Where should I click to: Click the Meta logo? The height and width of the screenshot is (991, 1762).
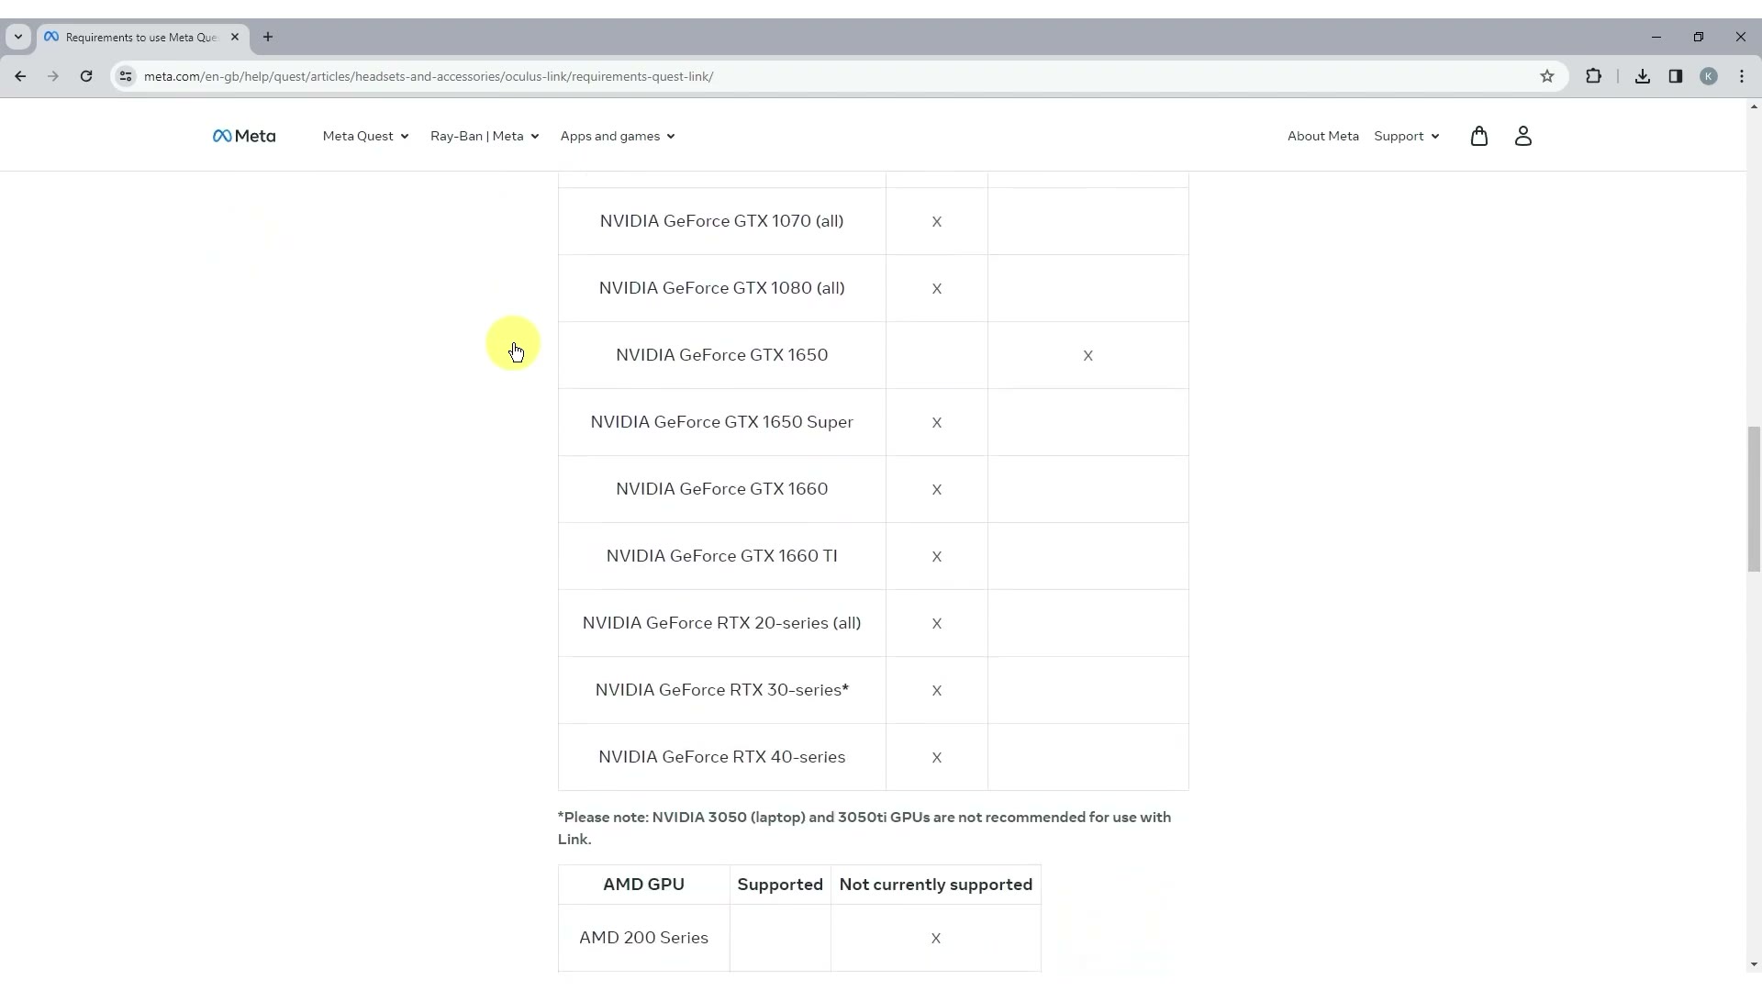pos(244,136)
